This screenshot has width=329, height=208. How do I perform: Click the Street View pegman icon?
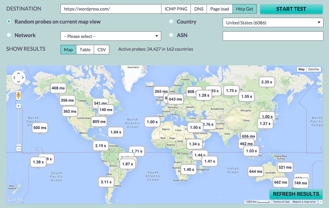19,95
